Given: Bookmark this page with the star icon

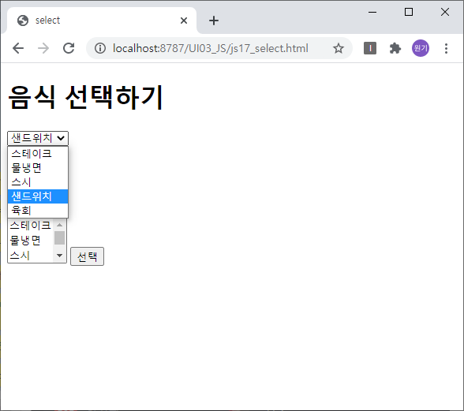Looking at the screenshot, I should click(339, 48).
